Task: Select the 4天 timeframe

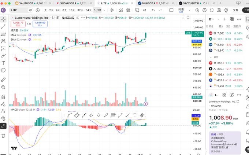Action: tap(58, 10)
